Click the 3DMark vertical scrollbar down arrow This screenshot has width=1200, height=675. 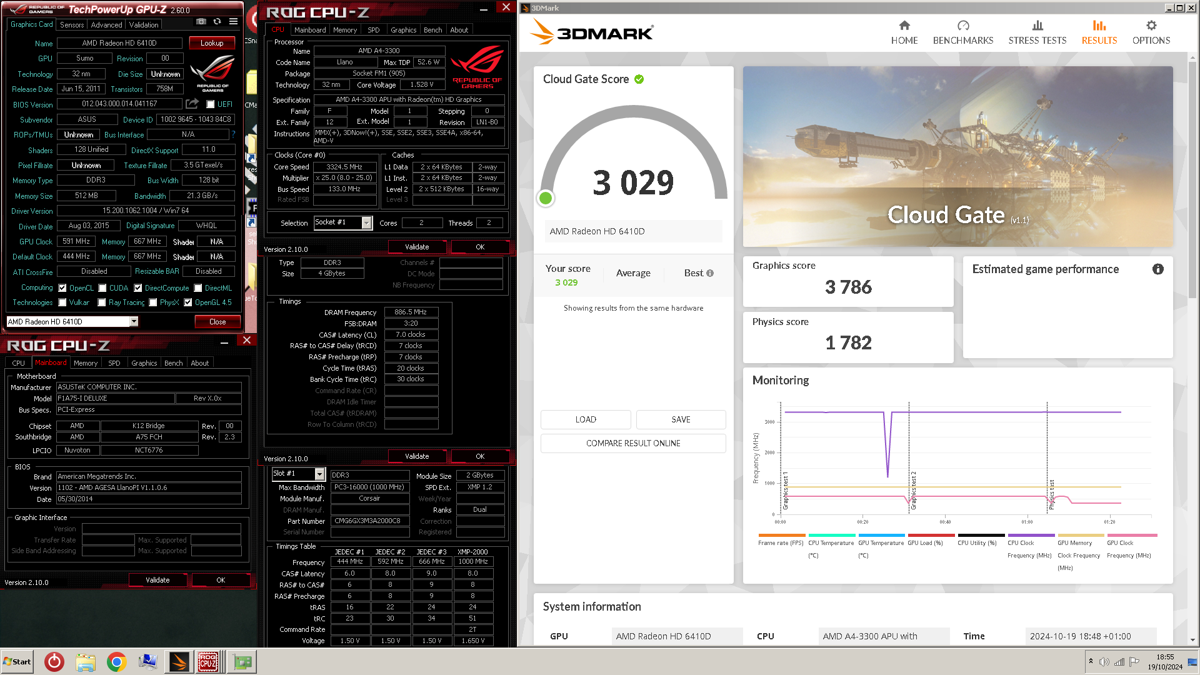tap(1193, 640)
